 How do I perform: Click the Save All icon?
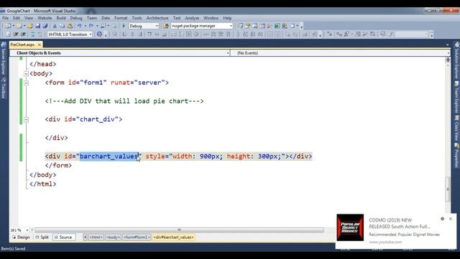(x=45, y=26)
